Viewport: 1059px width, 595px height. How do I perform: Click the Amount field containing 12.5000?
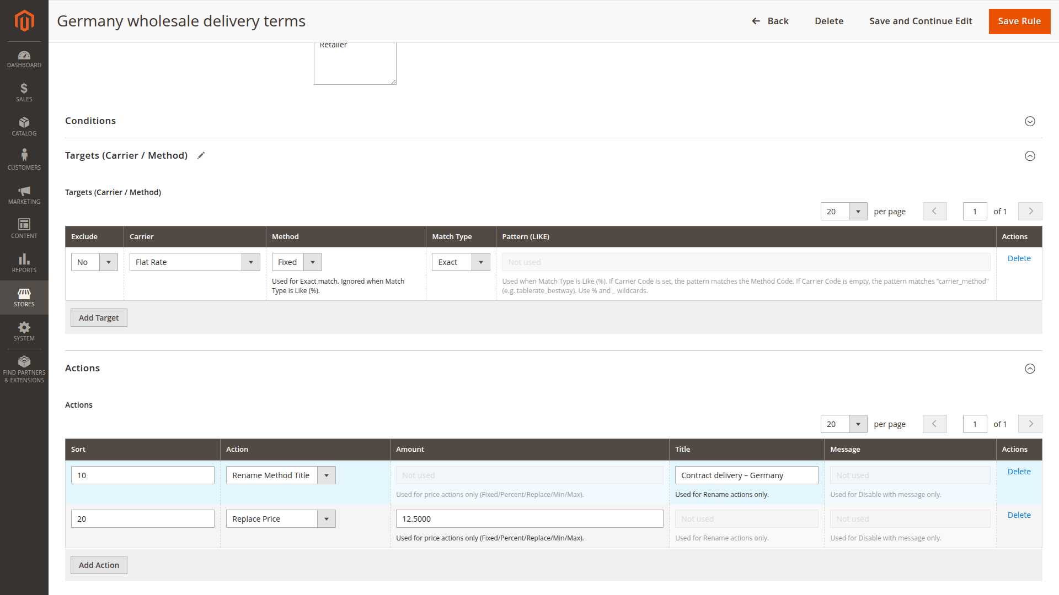(x=529, y=519)
